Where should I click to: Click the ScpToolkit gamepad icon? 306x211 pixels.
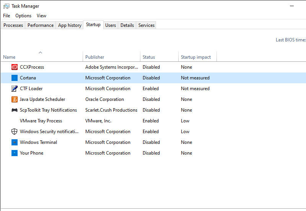point(15,110)
